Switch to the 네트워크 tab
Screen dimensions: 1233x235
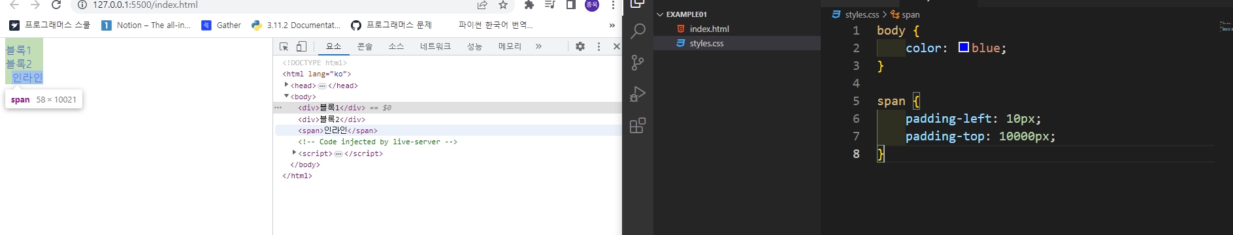[435, 46]
